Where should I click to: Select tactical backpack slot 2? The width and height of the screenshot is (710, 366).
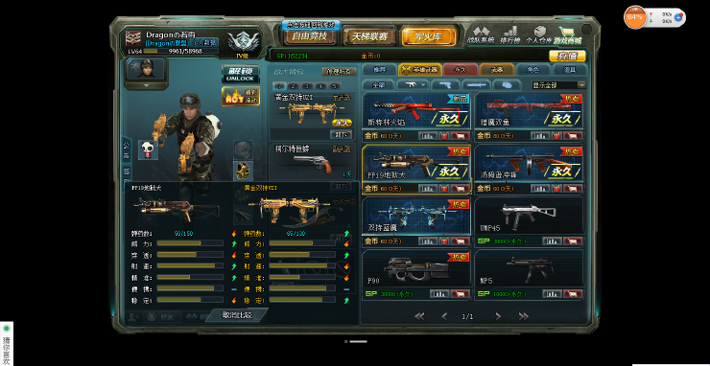293,86
